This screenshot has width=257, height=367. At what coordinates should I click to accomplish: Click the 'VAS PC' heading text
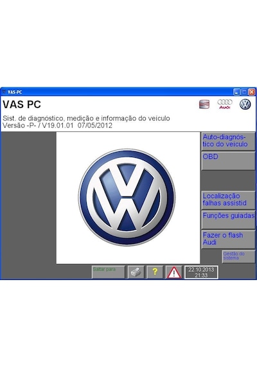(22, 104)
